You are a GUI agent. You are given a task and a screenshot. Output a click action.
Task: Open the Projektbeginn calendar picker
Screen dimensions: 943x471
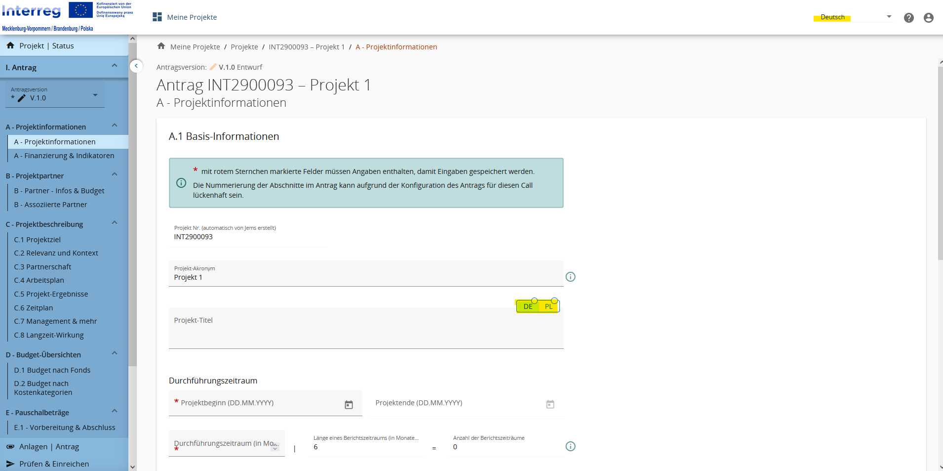click(349, 405)
